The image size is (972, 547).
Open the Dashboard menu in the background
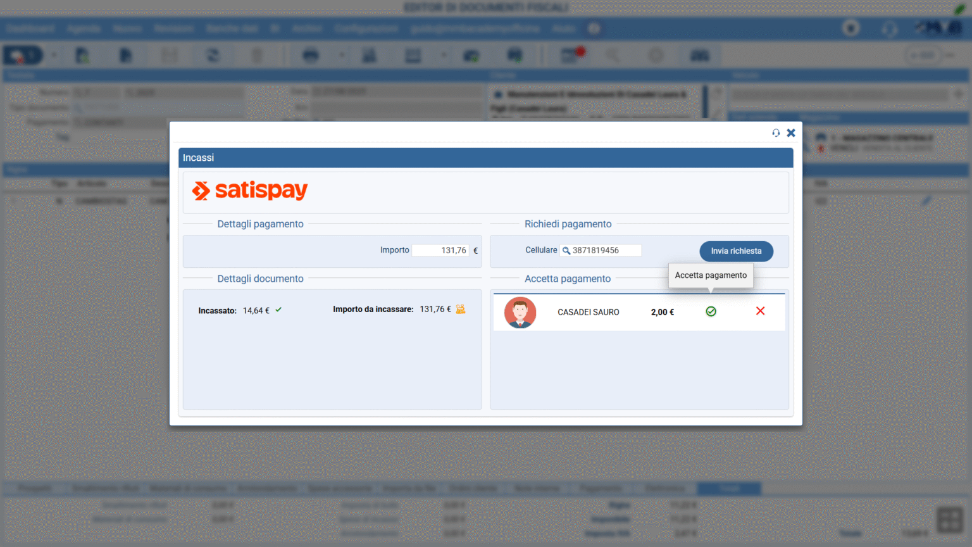[30, 28]
